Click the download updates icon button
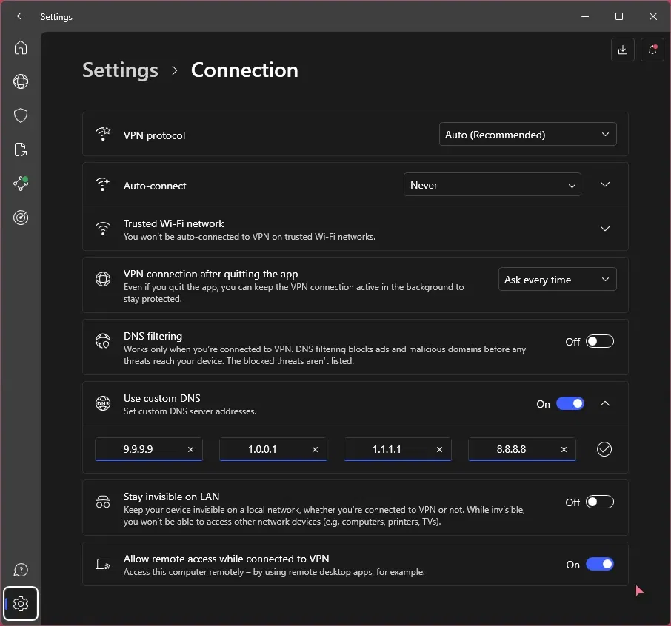 [x=623, y=50]
